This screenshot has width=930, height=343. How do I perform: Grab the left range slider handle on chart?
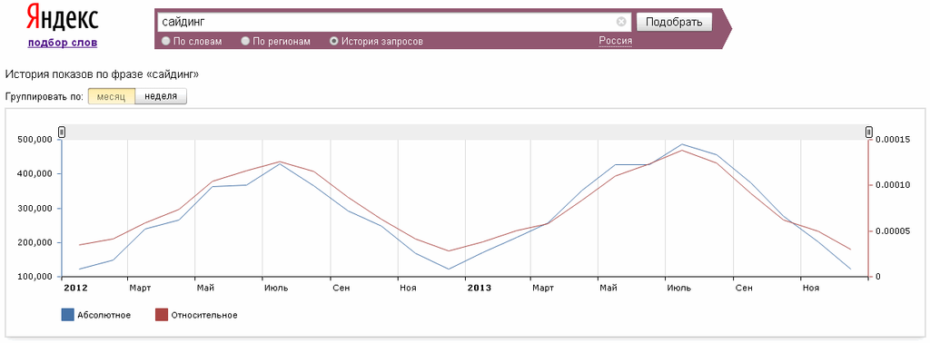(62, 132)
